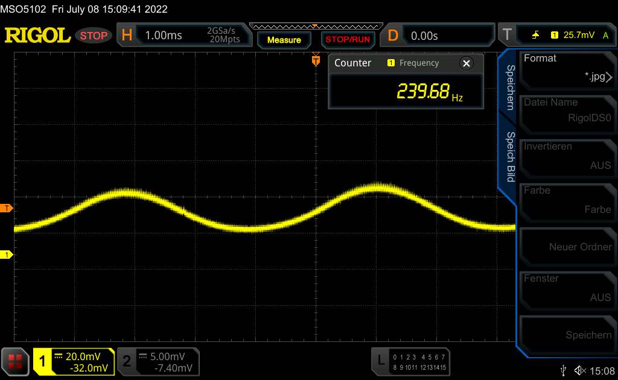This screenshot has width=618, height=380.
Task: Switch to the Speichern side tab
Action: [x=509, y=87]
